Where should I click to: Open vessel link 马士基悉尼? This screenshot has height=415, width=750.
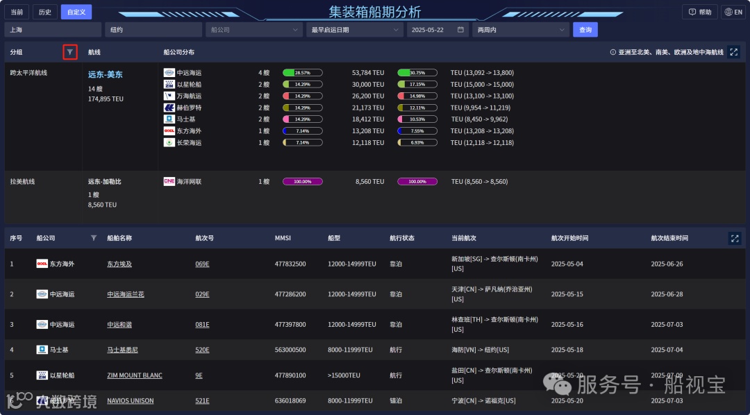122,350
